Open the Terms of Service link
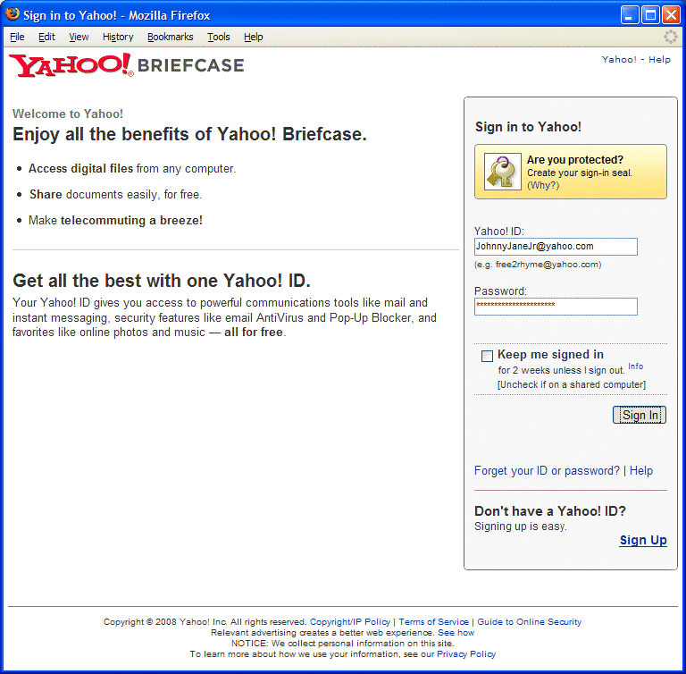Viewport: 686px width, 674px height. (x=433, y=622)
